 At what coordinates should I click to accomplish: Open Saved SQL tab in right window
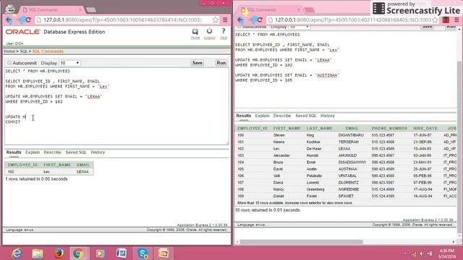305,116
